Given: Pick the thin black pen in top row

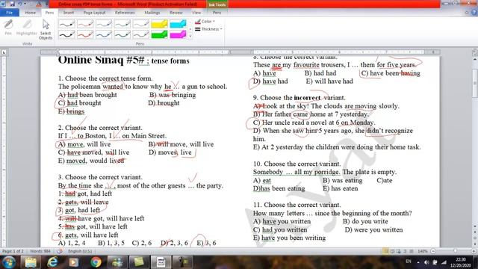Looking at the screenshot, I should [x=66, y=24].
